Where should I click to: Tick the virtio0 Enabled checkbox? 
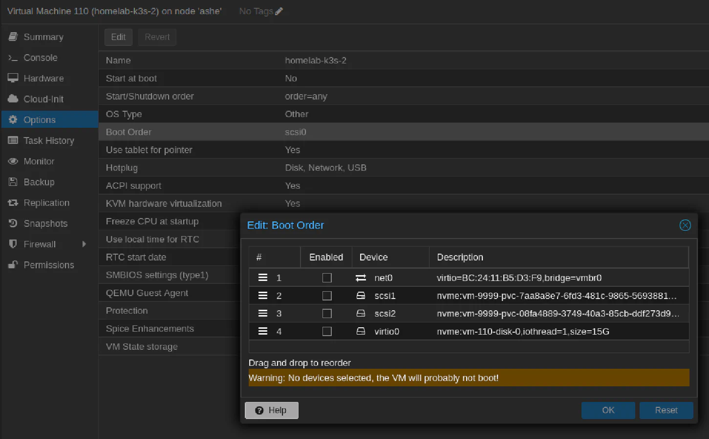tap(326, 331)
